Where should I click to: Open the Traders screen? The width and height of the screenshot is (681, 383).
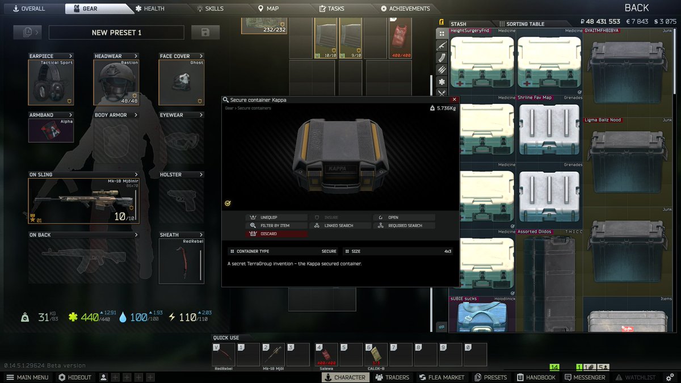point(393,377)
